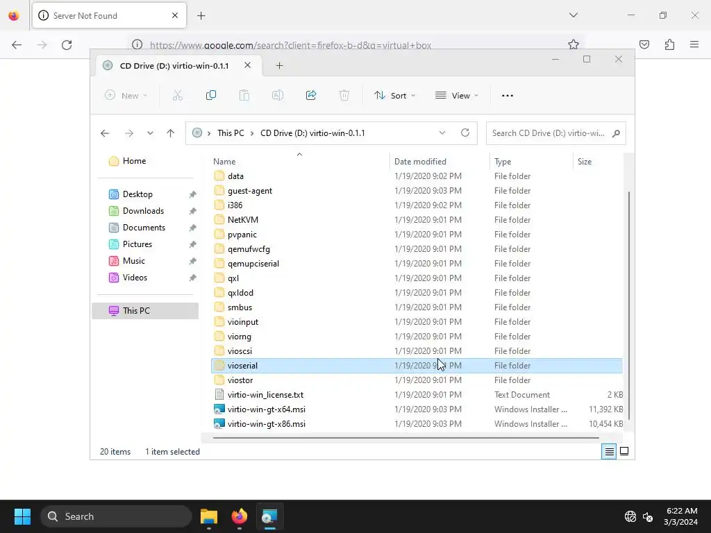
Task: Sort by the Name column header
Action: click(x=299, y=161)
